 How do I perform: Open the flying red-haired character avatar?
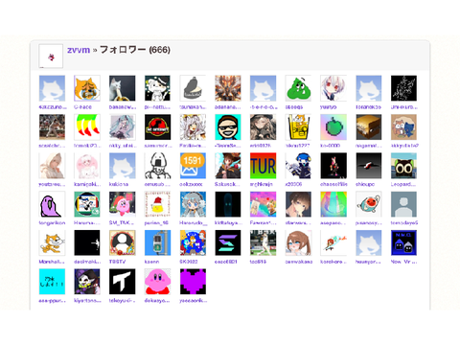[333, 243]
